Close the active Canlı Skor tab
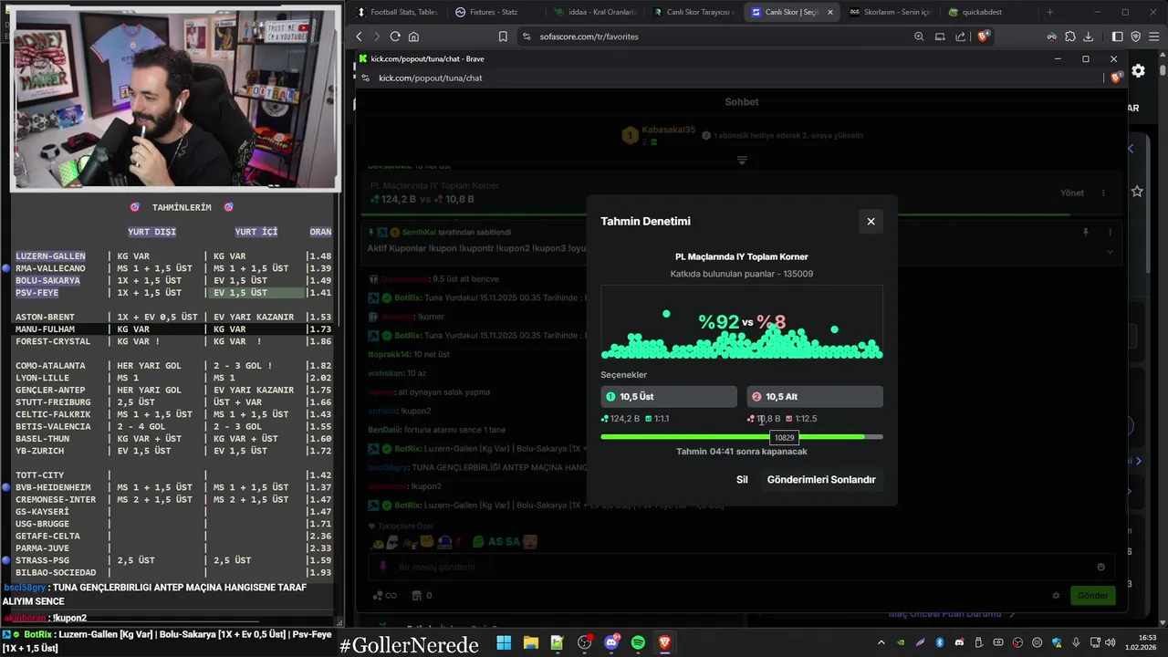The image size is (1168, 657). click(829, 12)
